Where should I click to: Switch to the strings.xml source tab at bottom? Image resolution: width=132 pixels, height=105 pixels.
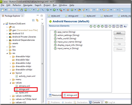[x=70, y=95]
